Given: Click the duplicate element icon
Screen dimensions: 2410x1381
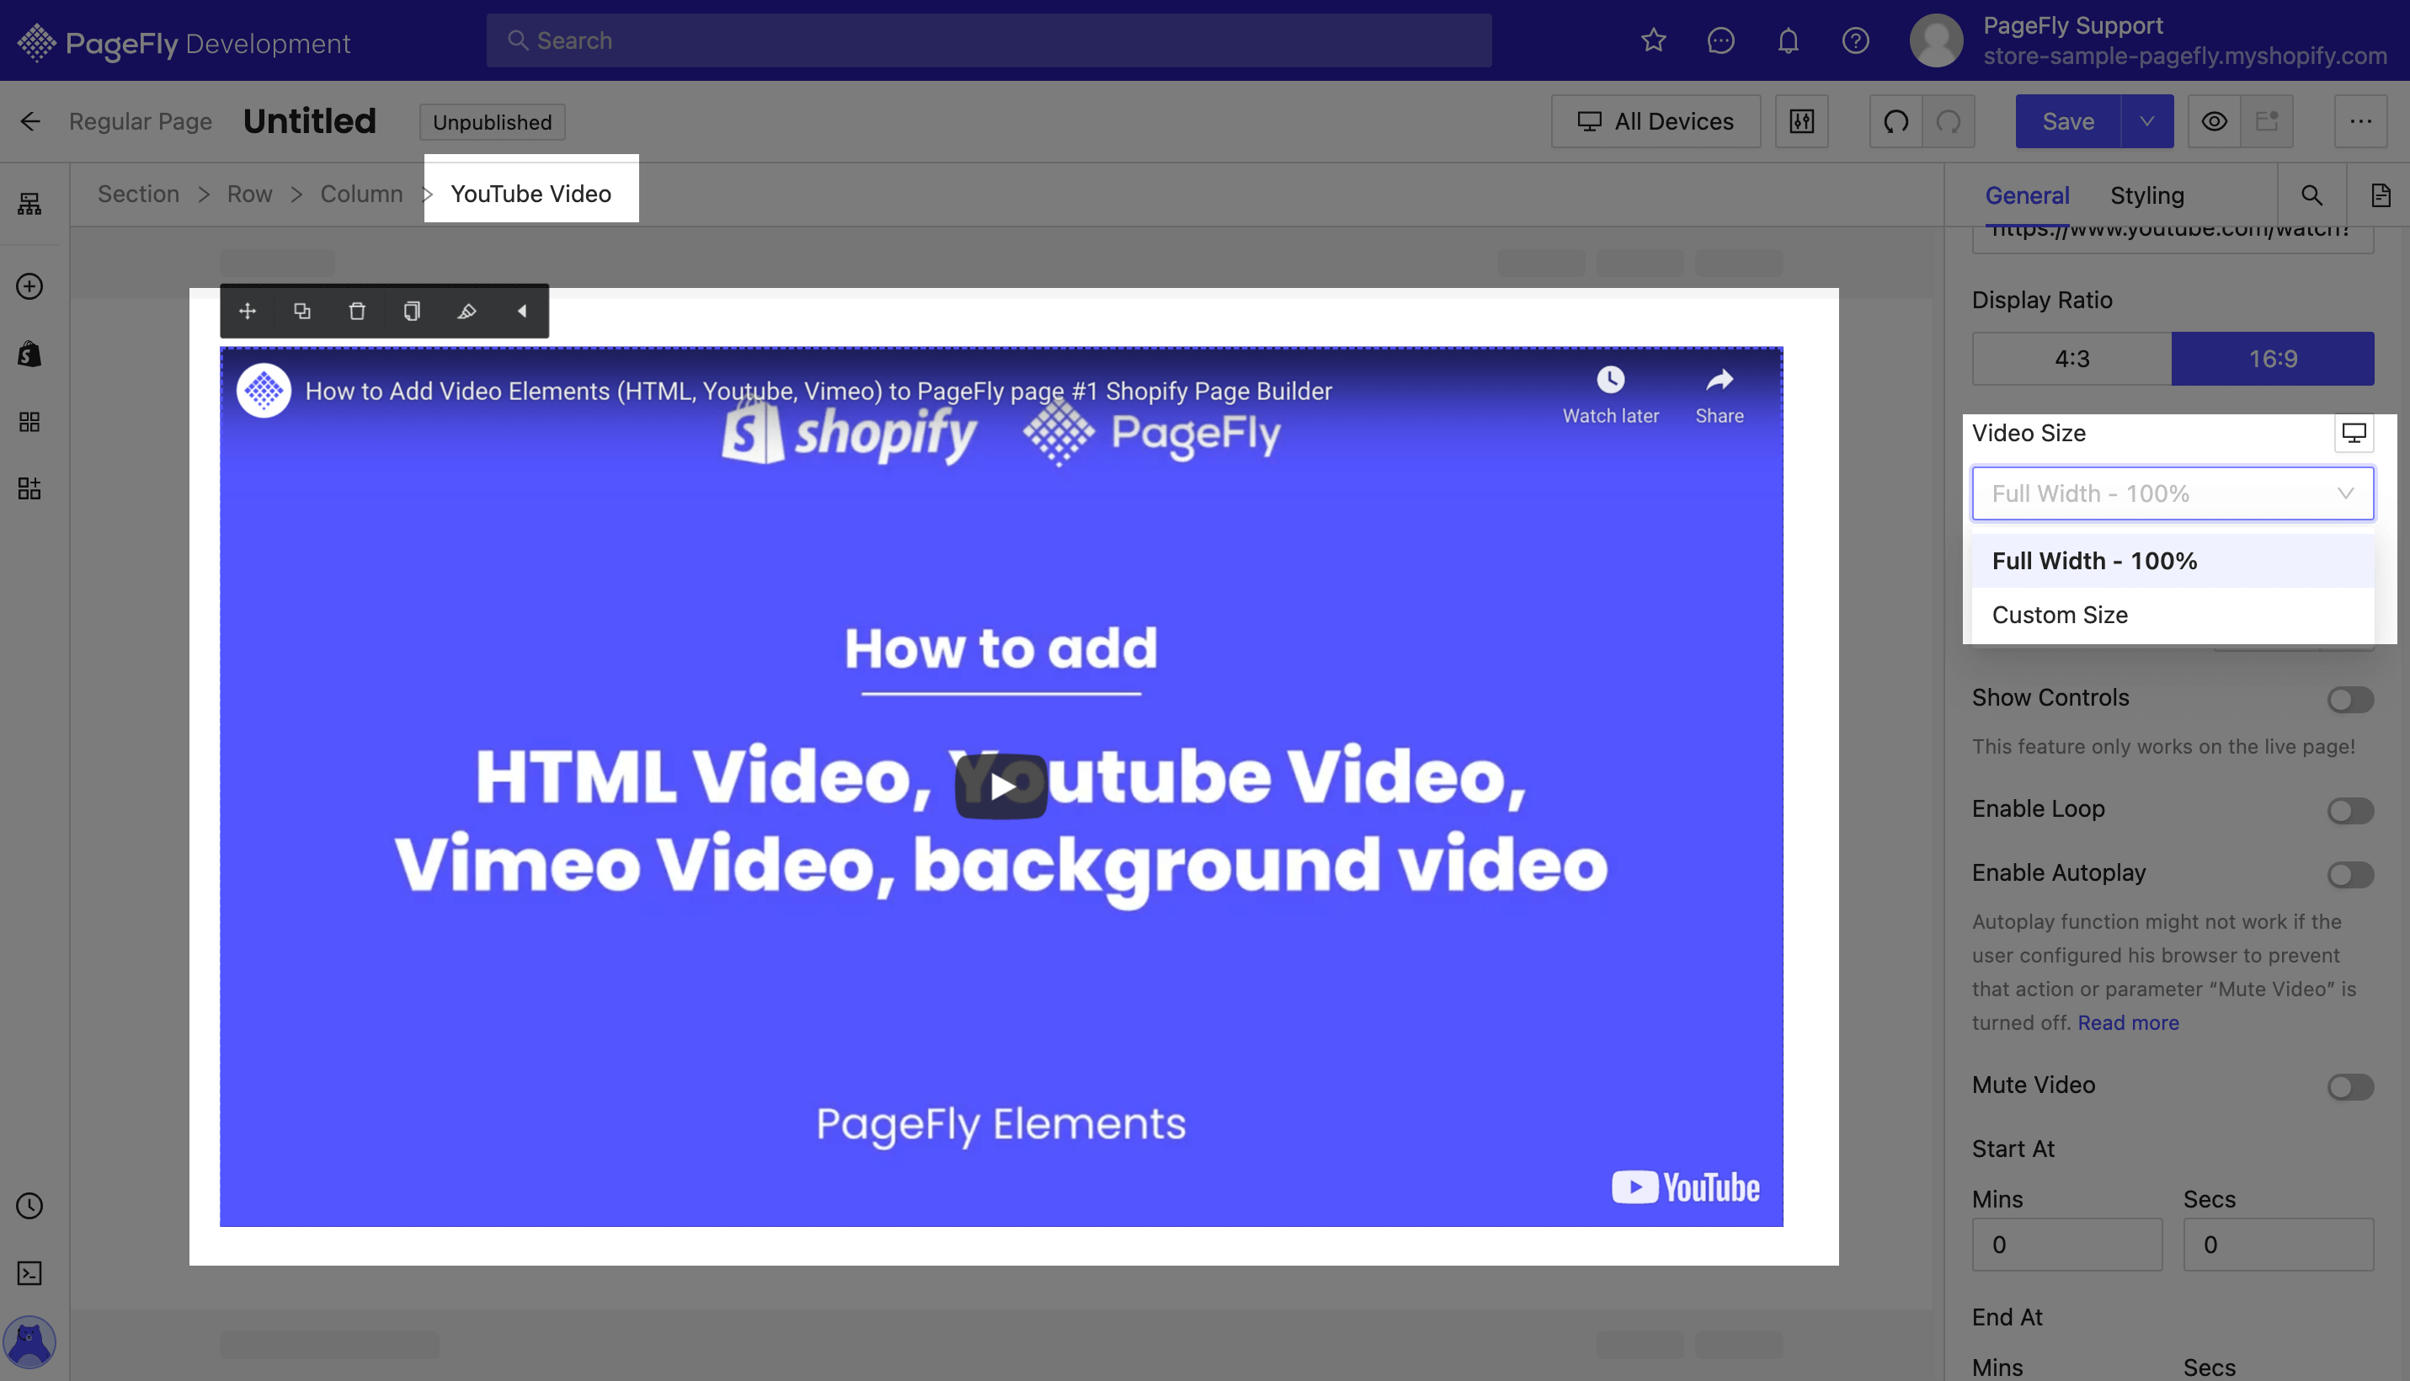Looking at the screenshot, I should (x=301, y=312).
